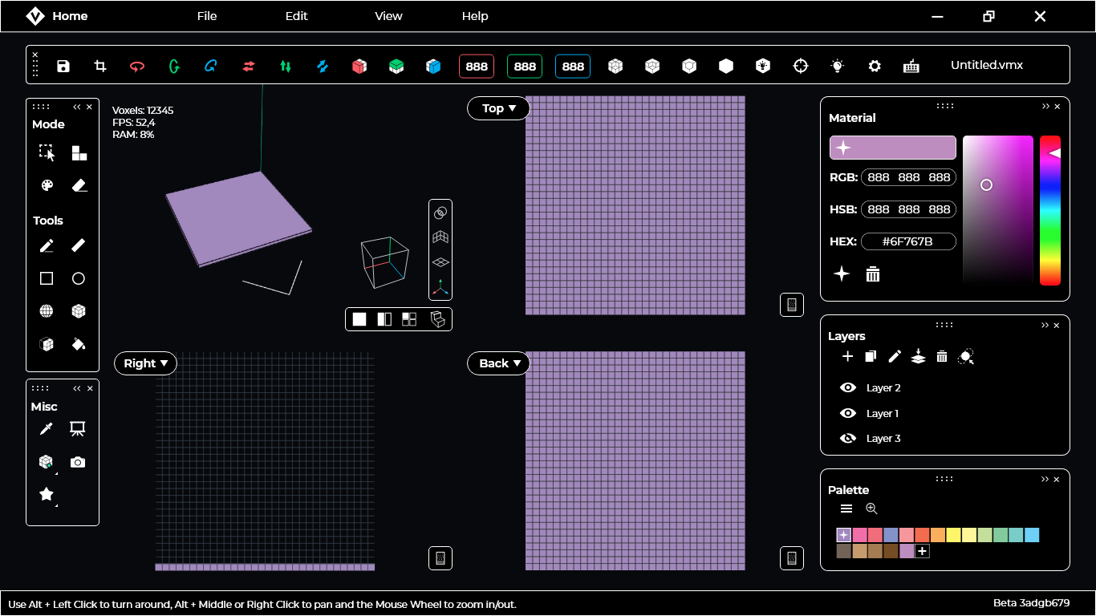Add a new layer with the plus icon
This screenshot has height=616, width=1096.
847,356
